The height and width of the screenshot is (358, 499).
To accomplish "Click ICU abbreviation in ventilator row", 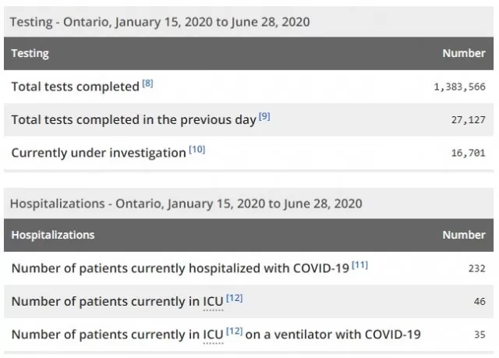I will click(x=213, y=335).
